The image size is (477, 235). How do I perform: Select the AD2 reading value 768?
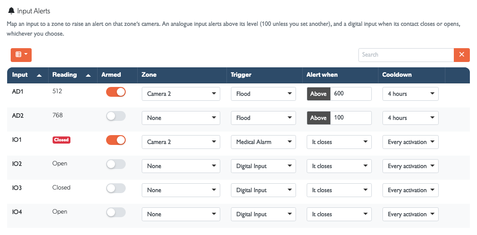click(58, 115)
